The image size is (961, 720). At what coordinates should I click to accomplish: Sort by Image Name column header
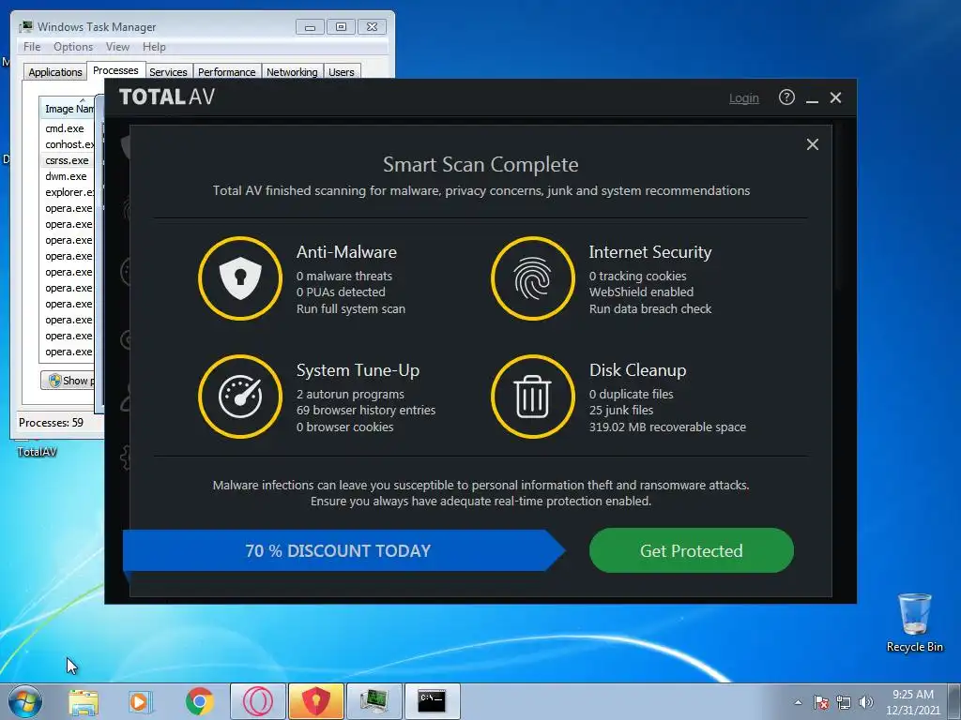pyautogui.click(x=69, y=109)
